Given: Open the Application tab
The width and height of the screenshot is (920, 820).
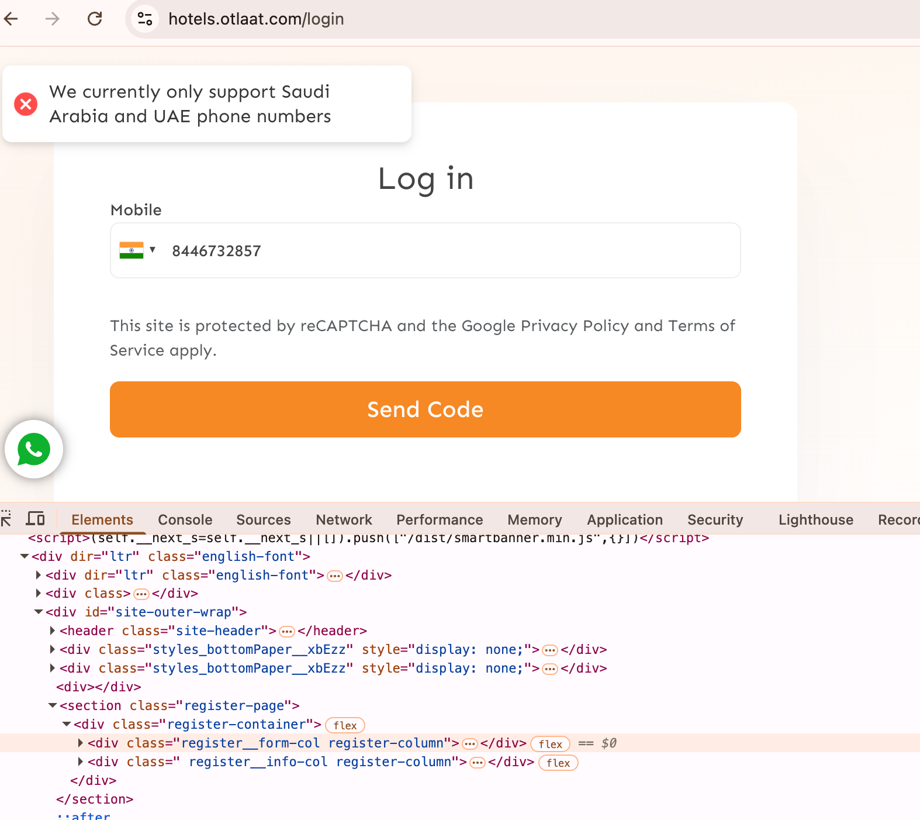Looking at the screenshot, I should point(625,519).
